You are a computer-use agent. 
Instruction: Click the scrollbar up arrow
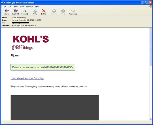click(150, 29)
